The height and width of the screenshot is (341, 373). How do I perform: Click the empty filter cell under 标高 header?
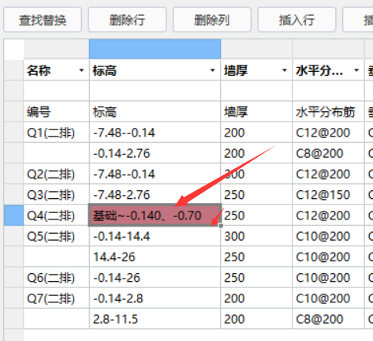coord(155,91)
